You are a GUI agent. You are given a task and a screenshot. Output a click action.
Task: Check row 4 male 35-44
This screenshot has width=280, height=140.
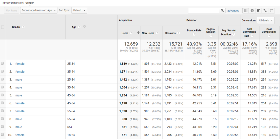pos(2,87)
